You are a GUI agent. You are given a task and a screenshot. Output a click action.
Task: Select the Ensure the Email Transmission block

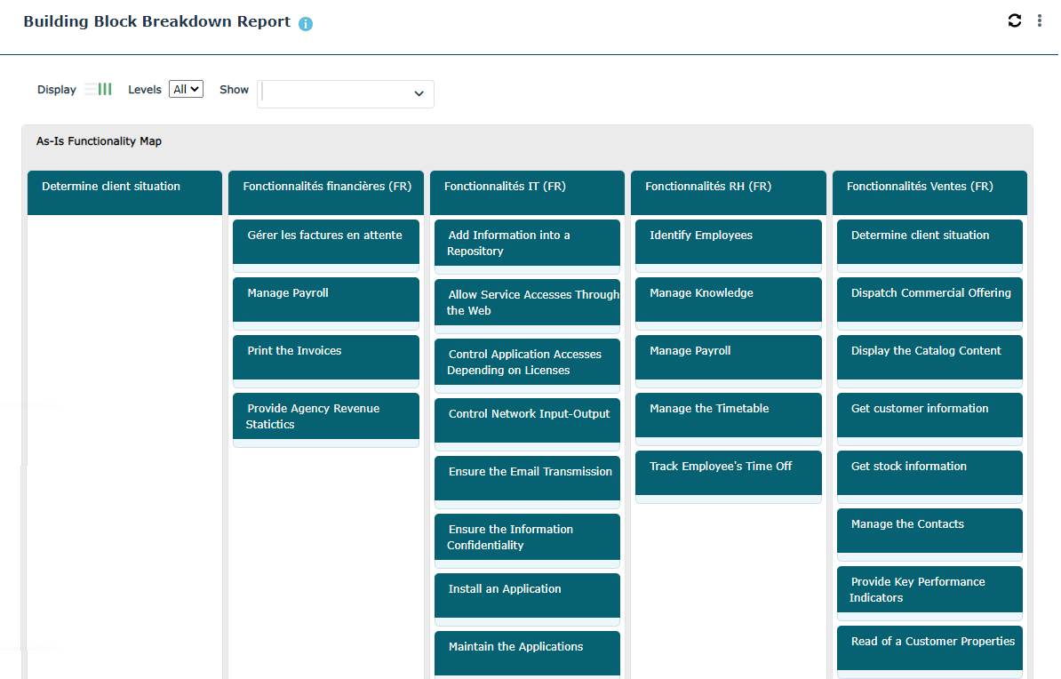coord(530,472)
